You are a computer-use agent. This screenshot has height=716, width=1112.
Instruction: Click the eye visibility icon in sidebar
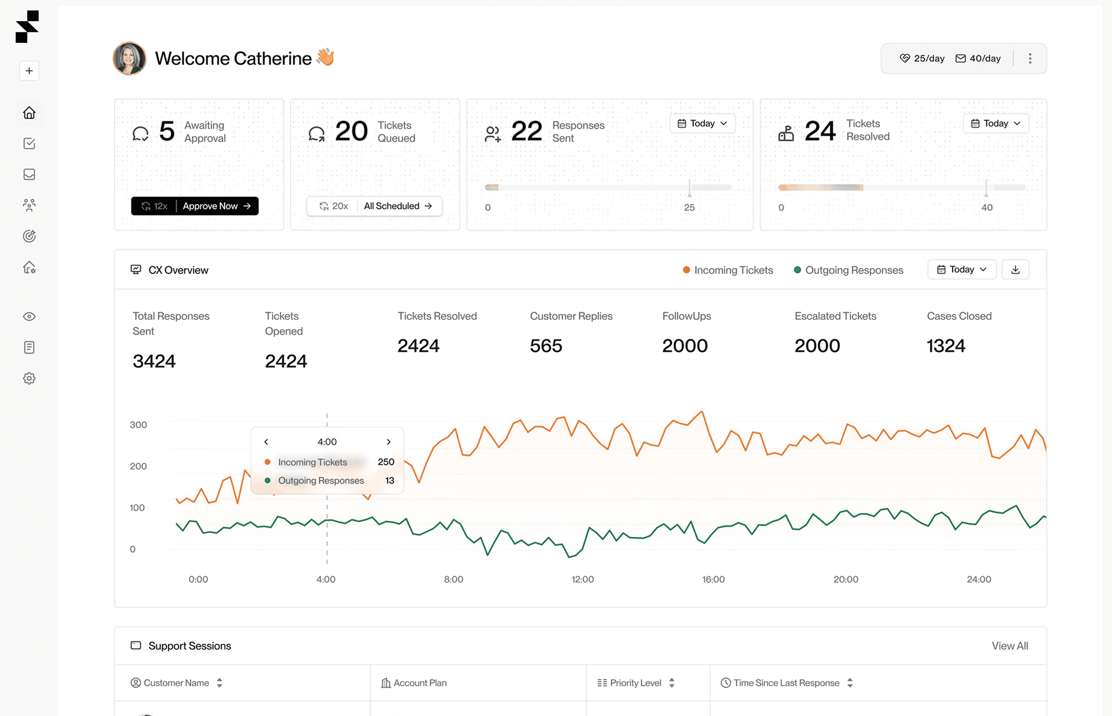click(x=29, y=317)
